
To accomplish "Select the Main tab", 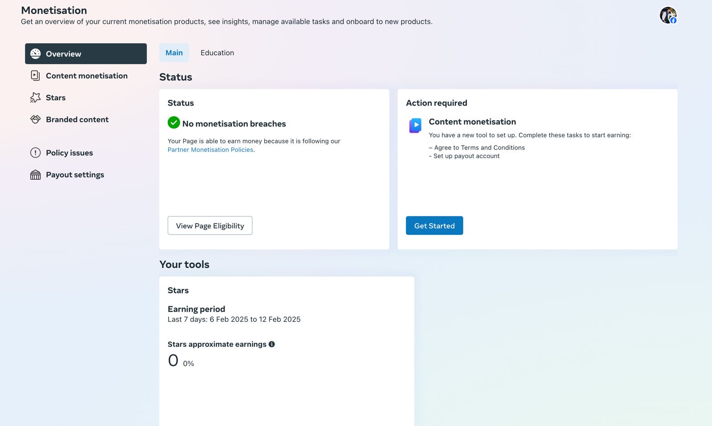I will [x=174, y=53].
